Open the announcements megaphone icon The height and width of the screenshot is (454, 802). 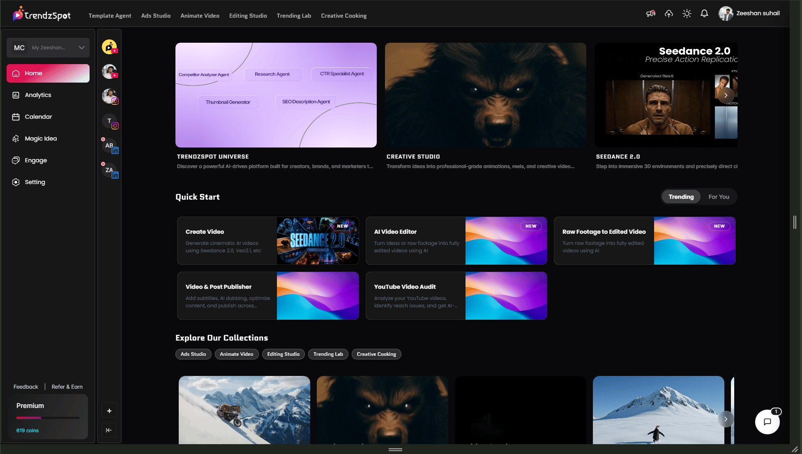[651, 14]
